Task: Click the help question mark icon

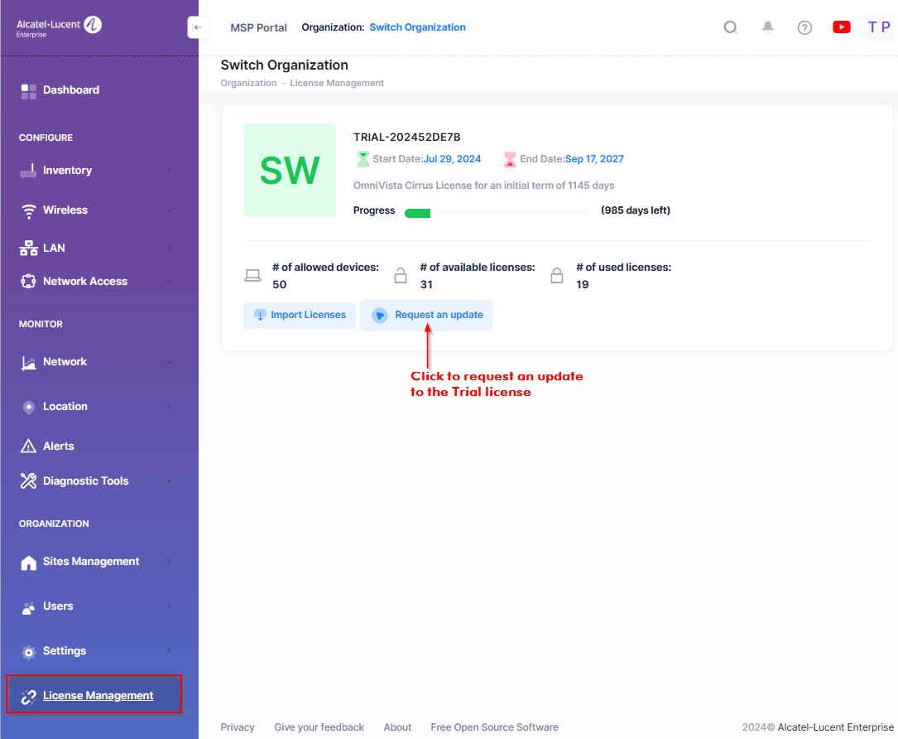Action: point(804,27)
